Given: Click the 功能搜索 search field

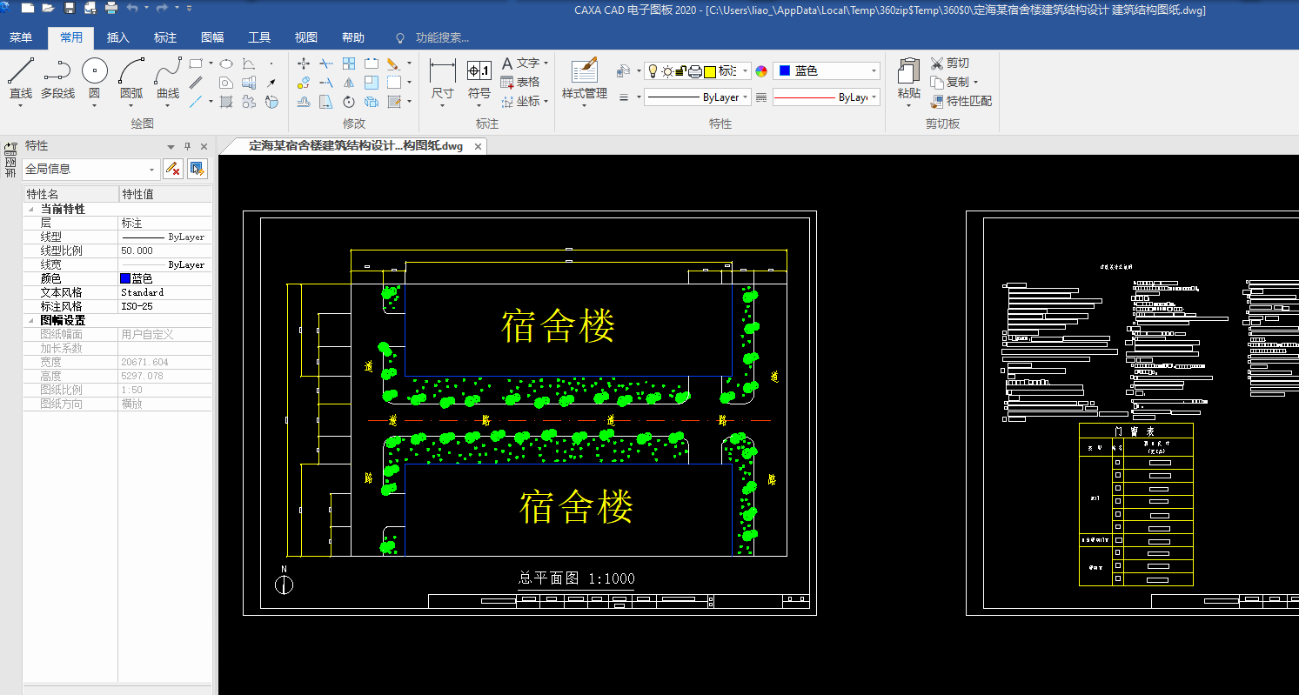Looking at the screenshot, I should click(x=442, y=37).
